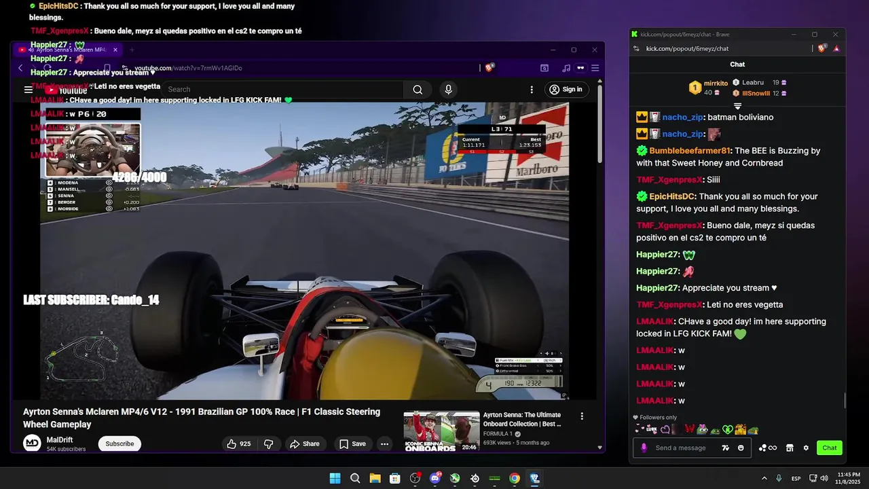Go to the YouTube home logo
Screen dimensions: 869x489
click(67, 90)
